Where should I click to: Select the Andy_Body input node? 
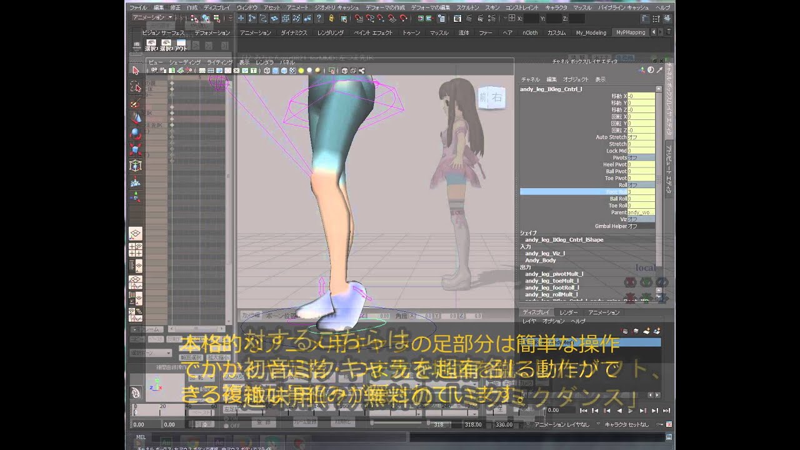click(x=540, y=260)
